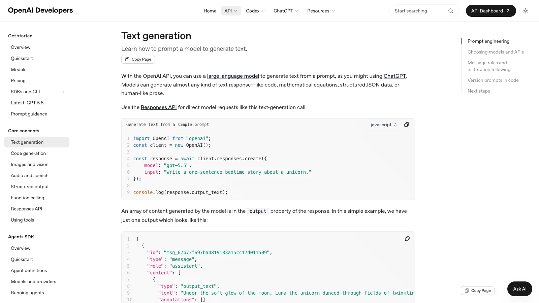Copy the JSON output code block
Image resolution: width=539 pixels, height=303 pixels.
pyautogui.click(x=407, y=239)
